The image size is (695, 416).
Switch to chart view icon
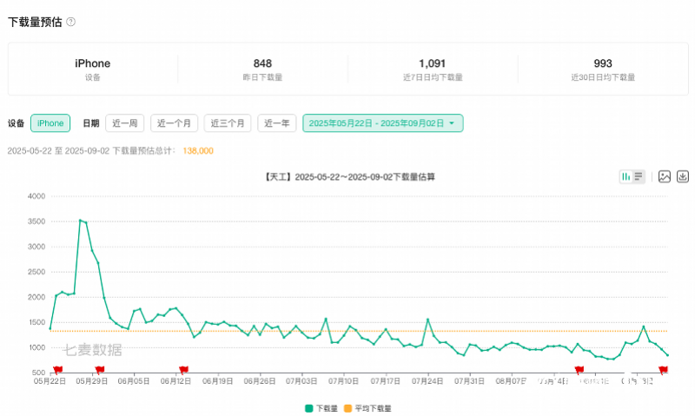pos(625,176)
